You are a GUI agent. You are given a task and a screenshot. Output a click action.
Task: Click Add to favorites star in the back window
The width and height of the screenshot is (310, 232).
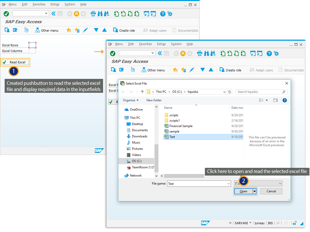(69, 30)
